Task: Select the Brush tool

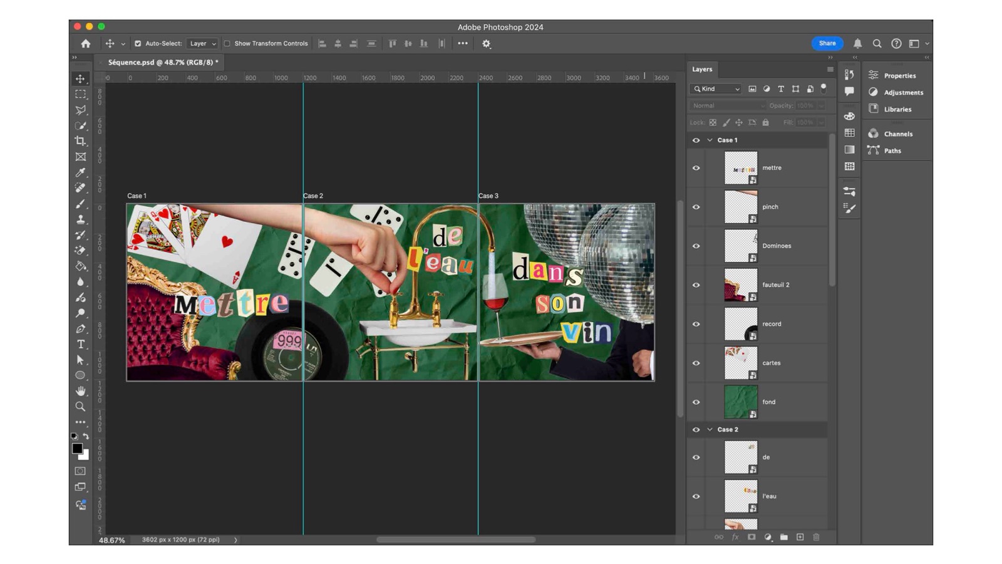Action: pos(80,204)
